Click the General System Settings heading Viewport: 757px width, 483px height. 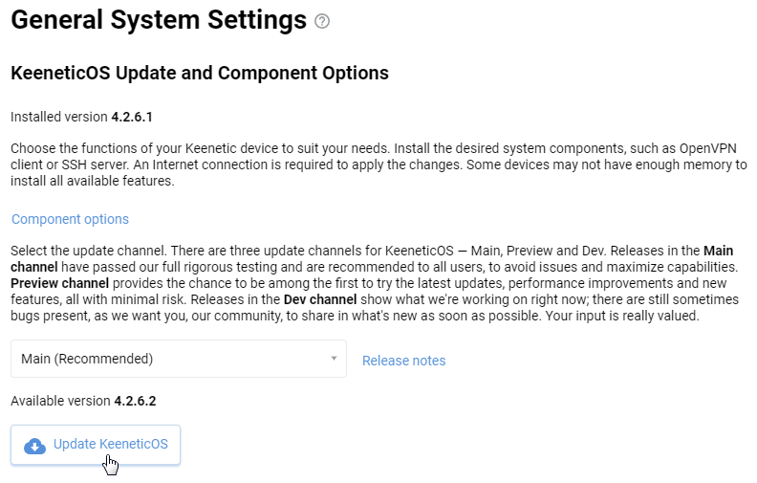[159, 20]
